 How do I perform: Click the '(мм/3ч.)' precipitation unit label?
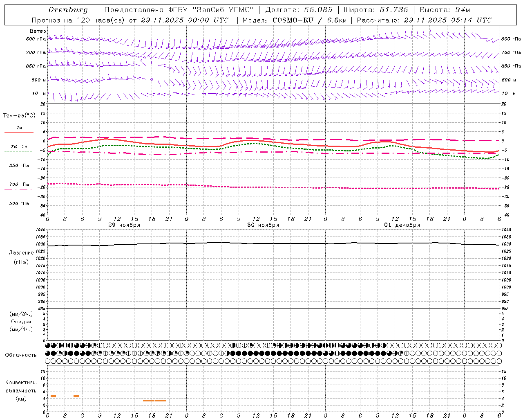tap(21, 314)
